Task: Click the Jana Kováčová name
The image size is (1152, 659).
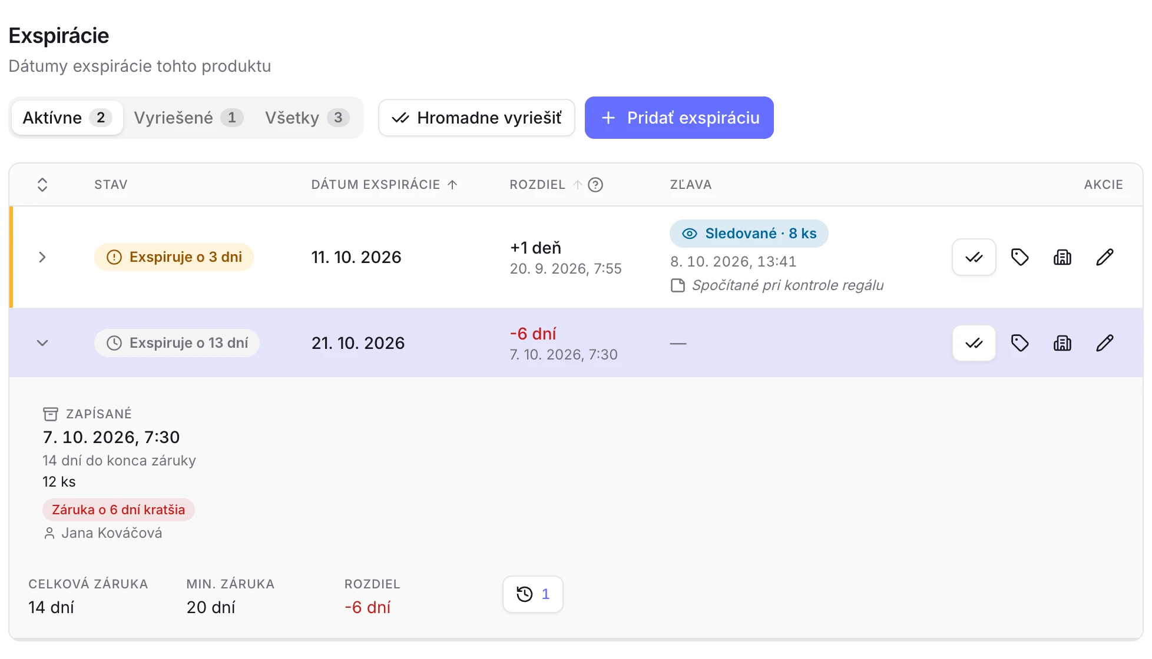Action: [112, 533]
